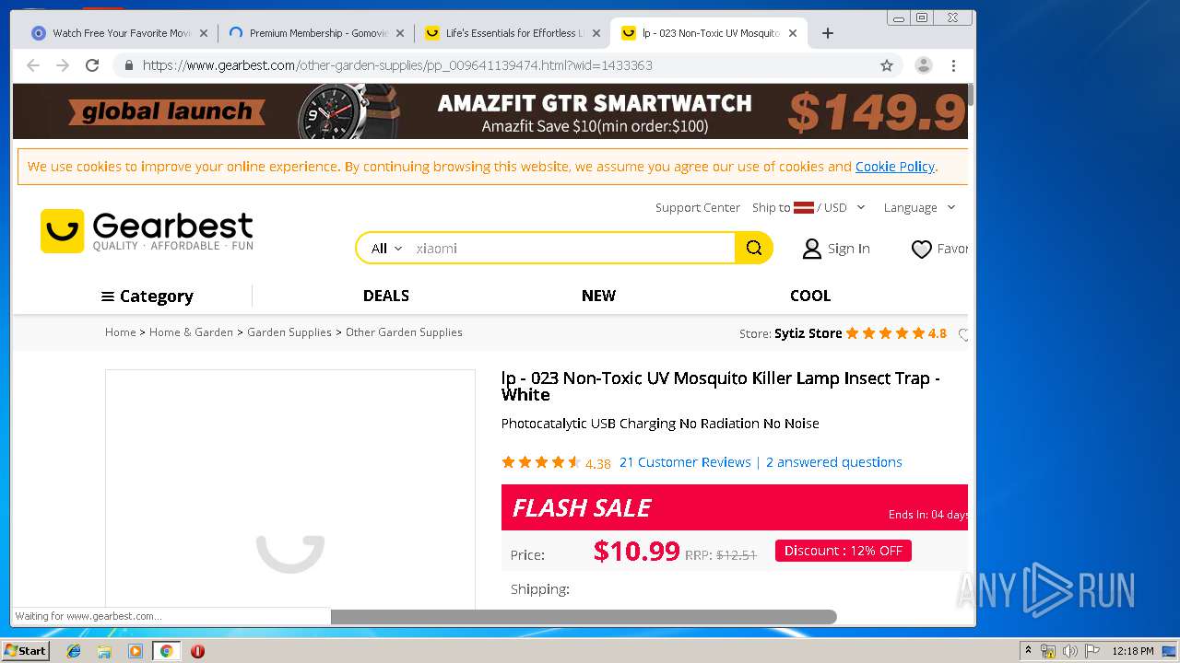Open the media player taskbar icon
Screen dimensions: 1180x663
coord(136,651)
